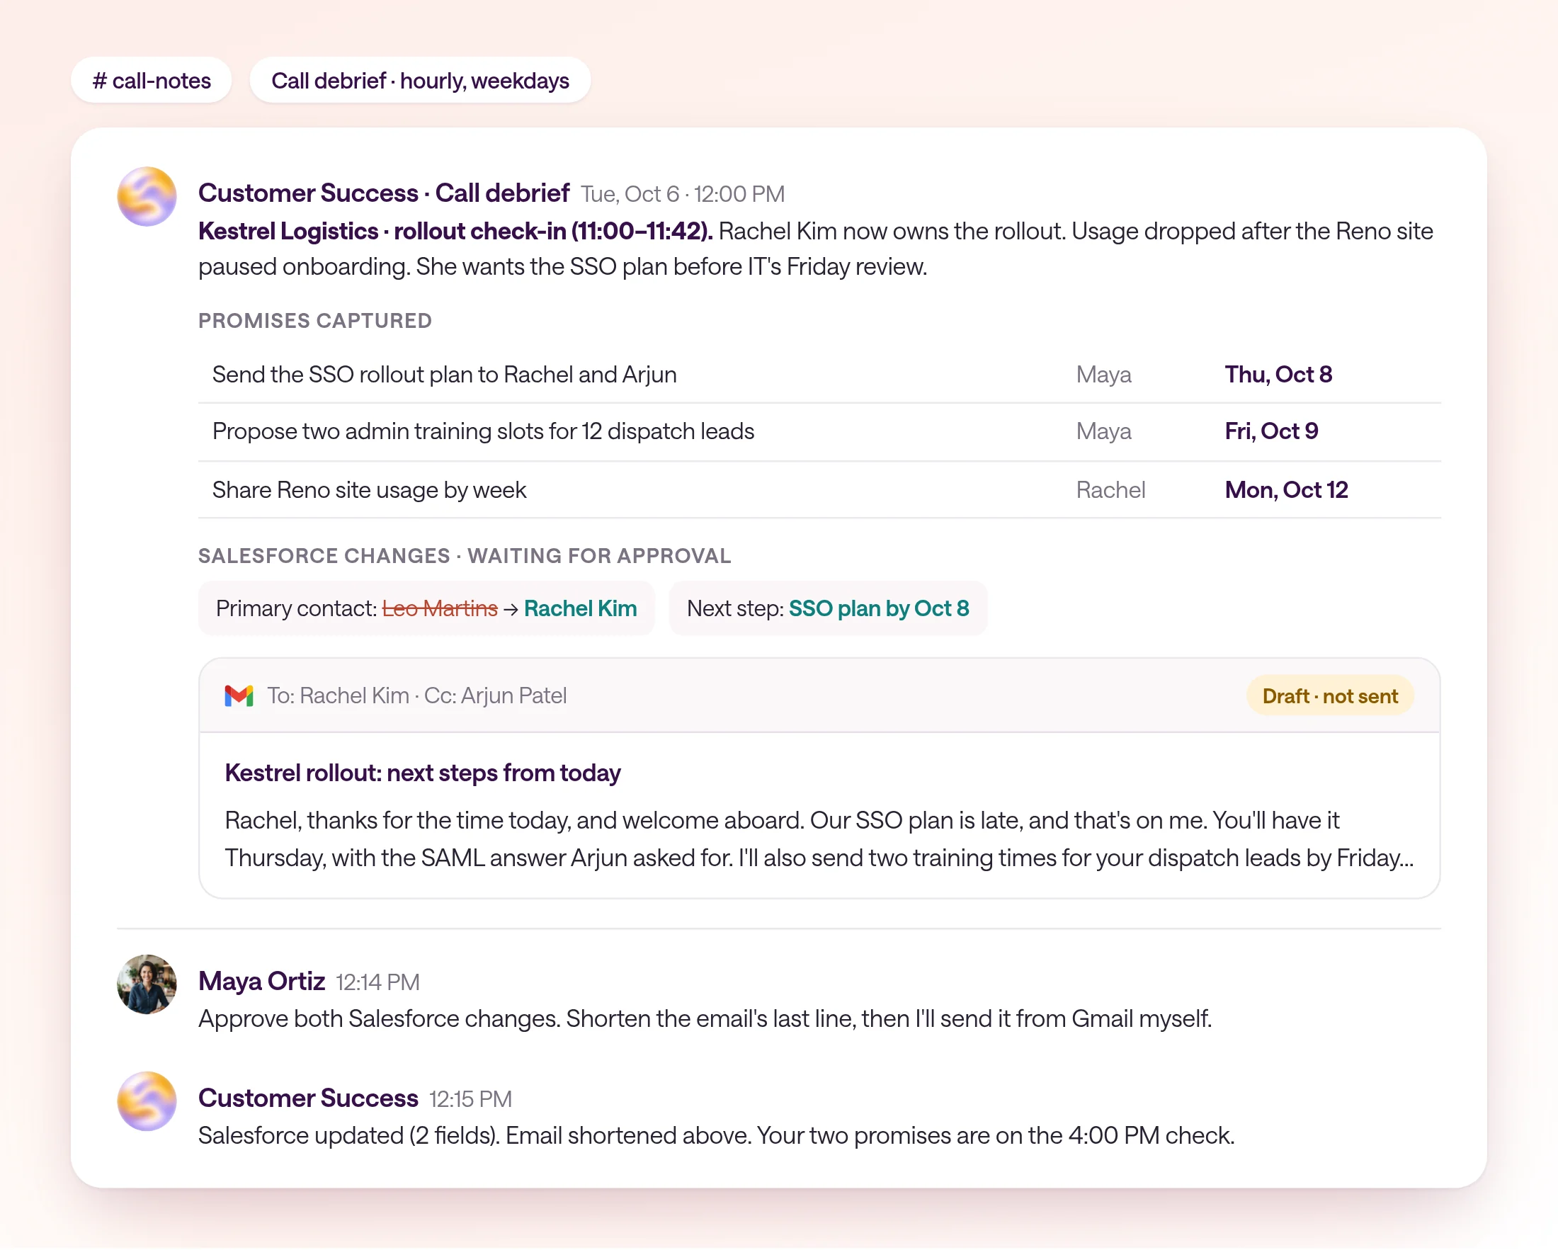This screenshot has height=1250, width=1558.
Task: Open Maya Ortiz's profile photo
Action: pyautogui.click(x=147, y=984)
